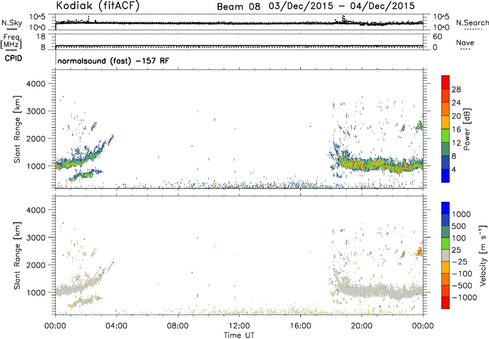This screenshot has height=339, width=489.
Task: Click the '18' tick on frequency axis
Action: (x=41, y=37)
